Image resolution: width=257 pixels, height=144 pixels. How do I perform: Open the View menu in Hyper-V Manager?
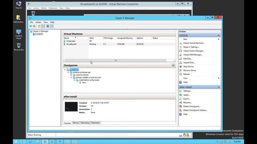(x=45, y=22)
